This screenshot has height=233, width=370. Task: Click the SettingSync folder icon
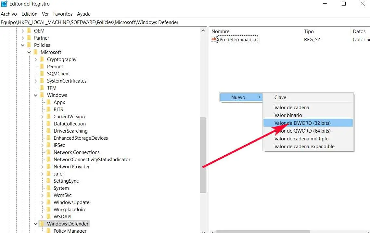point(49,181)
